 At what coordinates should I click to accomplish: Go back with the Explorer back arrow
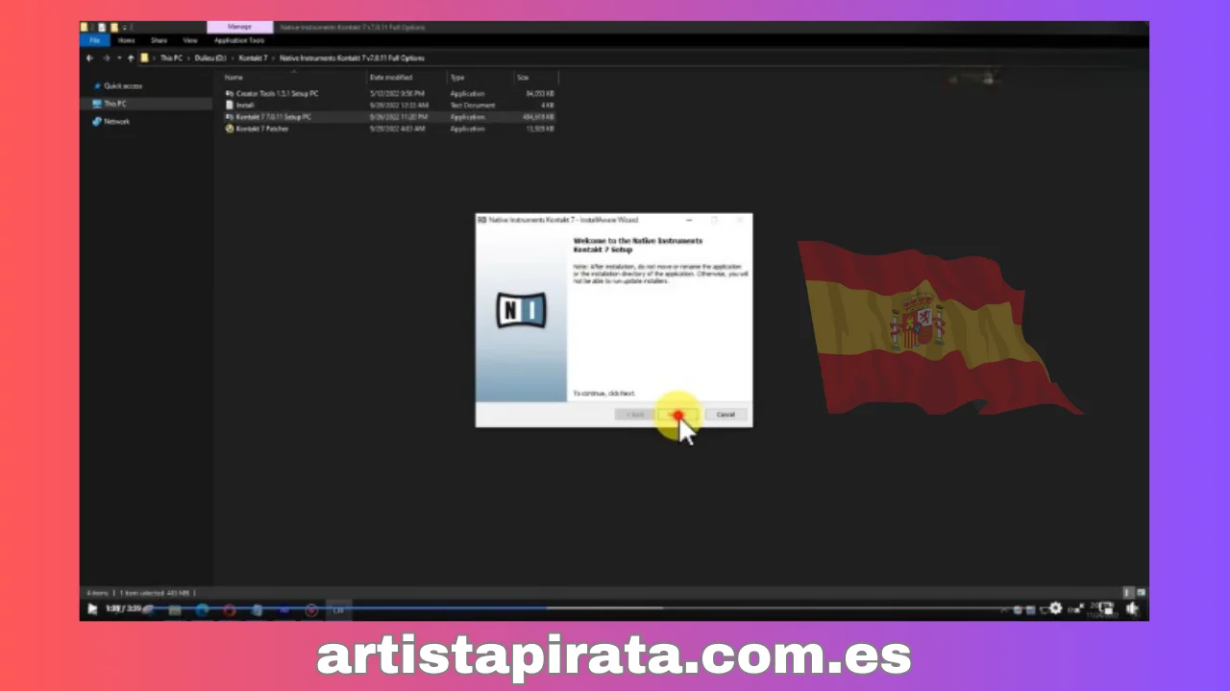(89, 58)
